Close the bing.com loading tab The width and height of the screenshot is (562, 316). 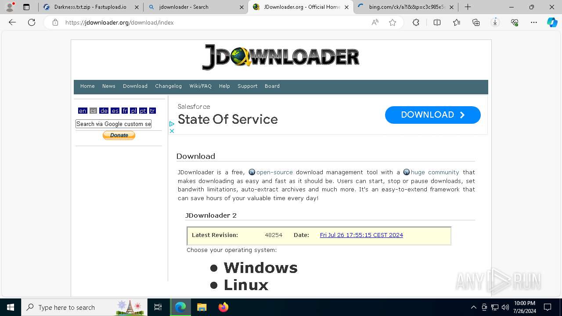coord(451,7)
